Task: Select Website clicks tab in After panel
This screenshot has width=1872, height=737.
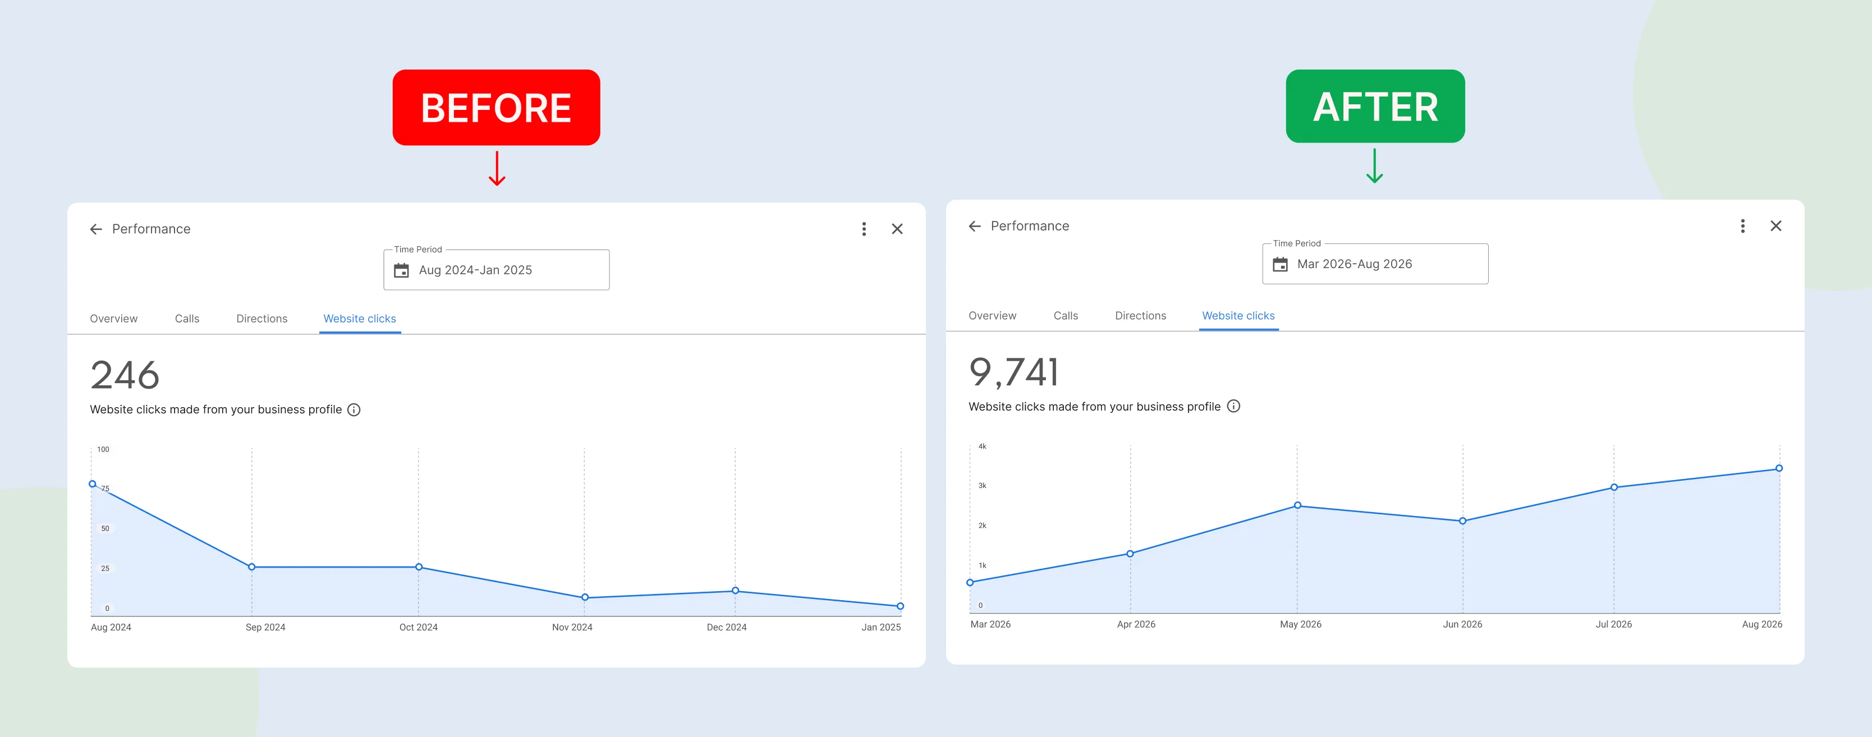Action: click(1238, 316)
